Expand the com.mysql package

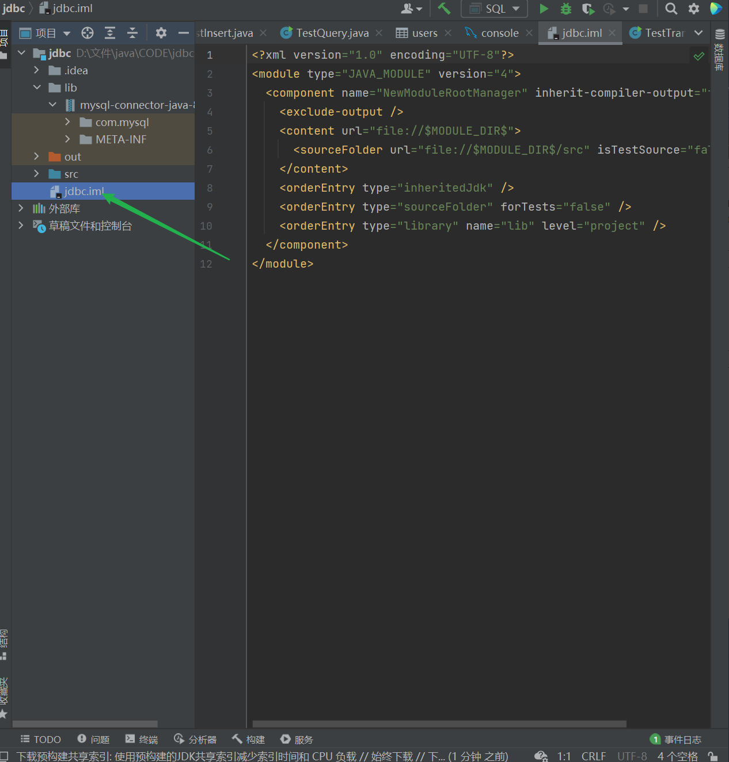67,122
